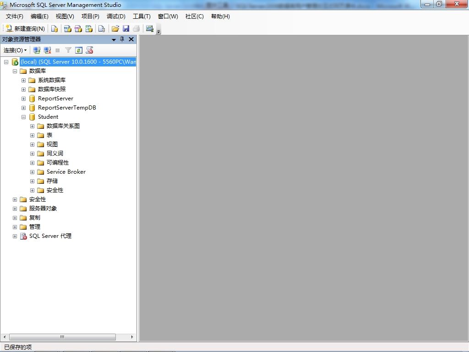Select the 管理 tree item

(35, 227)
